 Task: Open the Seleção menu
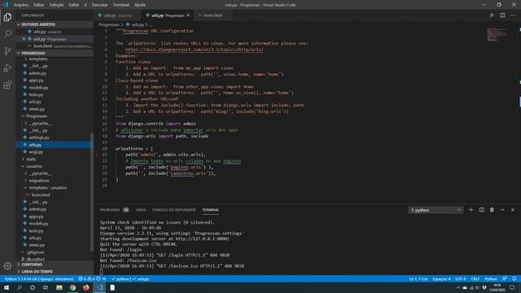tap(56, 5)
